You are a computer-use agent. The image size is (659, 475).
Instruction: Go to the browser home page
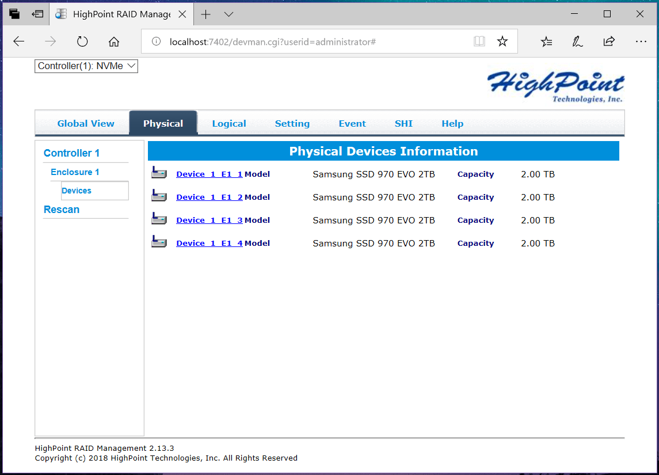click(x=114, y=41)
